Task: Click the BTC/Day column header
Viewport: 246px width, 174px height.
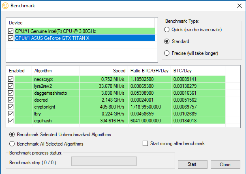Action: (182, 71)
